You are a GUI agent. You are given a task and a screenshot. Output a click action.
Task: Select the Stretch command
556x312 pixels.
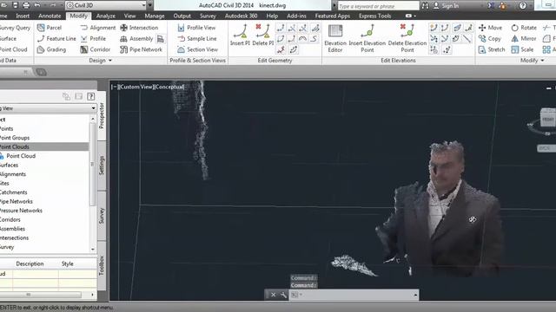tap(492, 49)
